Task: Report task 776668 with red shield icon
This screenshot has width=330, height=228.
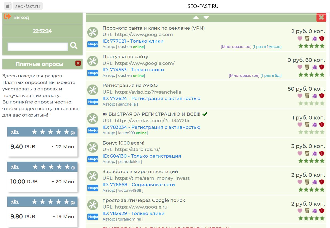Action: pos(322,182)
